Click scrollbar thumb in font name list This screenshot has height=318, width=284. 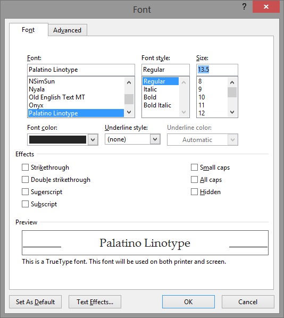[129, 99]
